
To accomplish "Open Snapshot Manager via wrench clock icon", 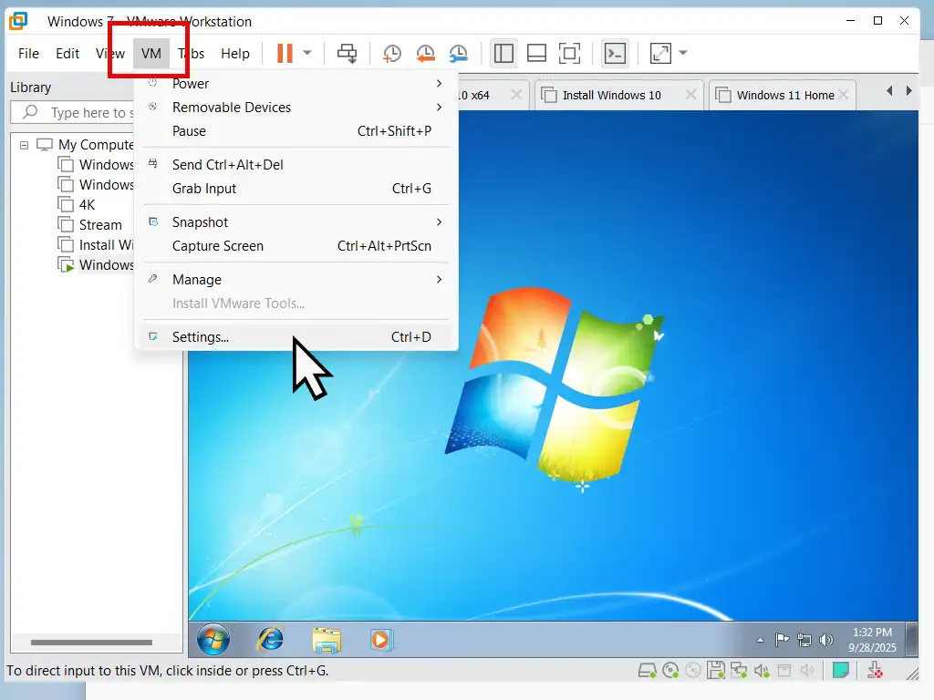I will (459, 54).
